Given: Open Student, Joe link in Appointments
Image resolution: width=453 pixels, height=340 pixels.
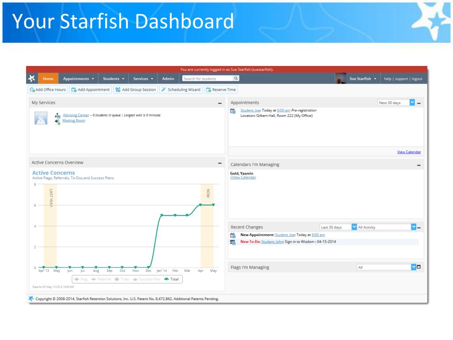Looking at the screenshot, I should [250, 110].
